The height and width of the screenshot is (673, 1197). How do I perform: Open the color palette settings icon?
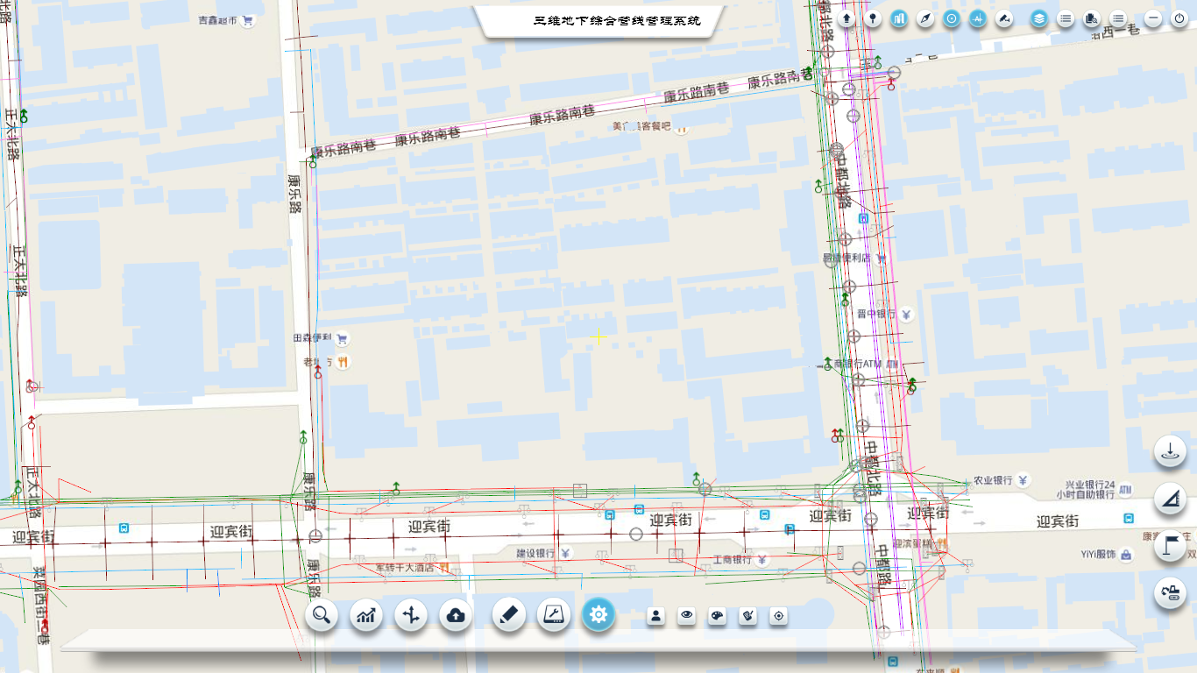pos(717,616)
